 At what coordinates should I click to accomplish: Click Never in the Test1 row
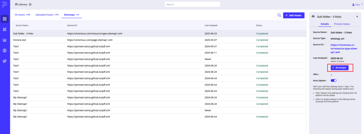pyautogui.click(x=208, y=59)
